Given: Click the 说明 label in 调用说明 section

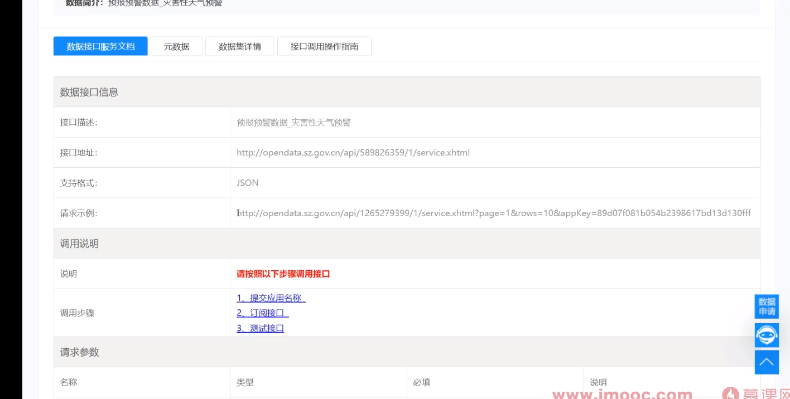Looking at the screenshot, I should (x=69, y=274).
